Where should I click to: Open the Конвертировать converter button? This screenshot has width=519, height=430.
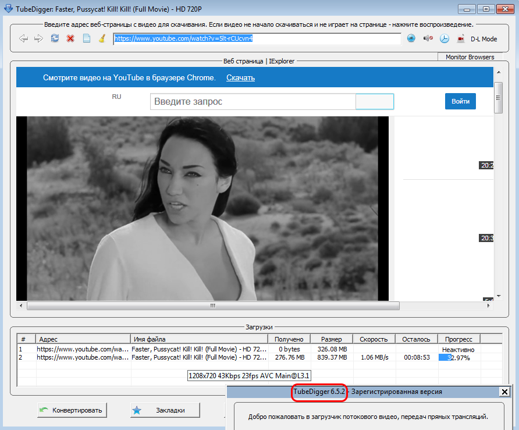[x=72, y=410]
